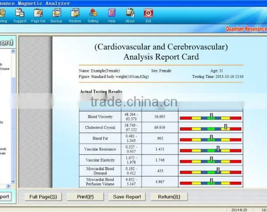Select the 'Vascular Elasticity' row label
Image resolution: width=267 pixels, height=212 pixels.
pos(100,160)
